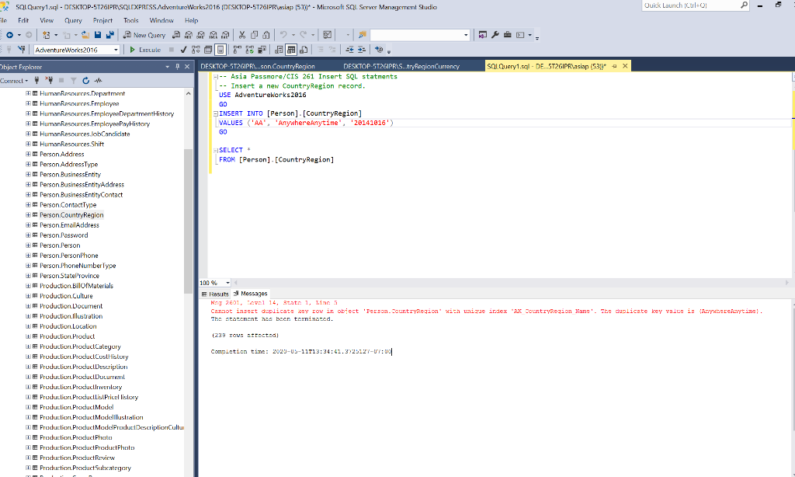Parse the query with the checkmark icon
The height and width of the screenshot is (477, 795).
coord(183,50)
